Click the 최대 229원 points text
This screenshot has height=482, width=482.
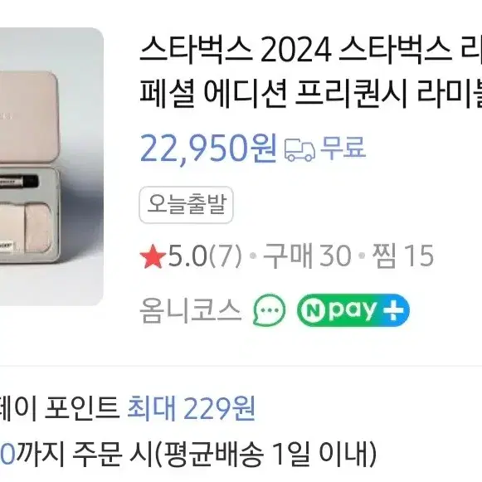[191, 409]
